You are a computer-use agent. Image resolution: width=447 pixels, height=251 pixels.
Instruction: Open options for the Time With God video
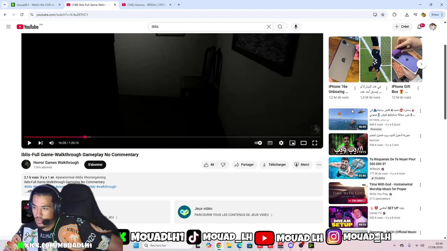(420, 185)
